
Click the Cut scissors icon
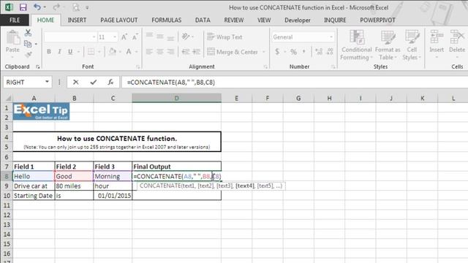[28, 32]
